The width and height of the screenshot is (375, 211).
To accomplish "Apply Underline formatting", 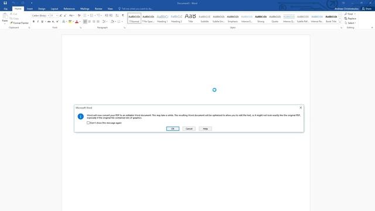I will tap(42, 22).
